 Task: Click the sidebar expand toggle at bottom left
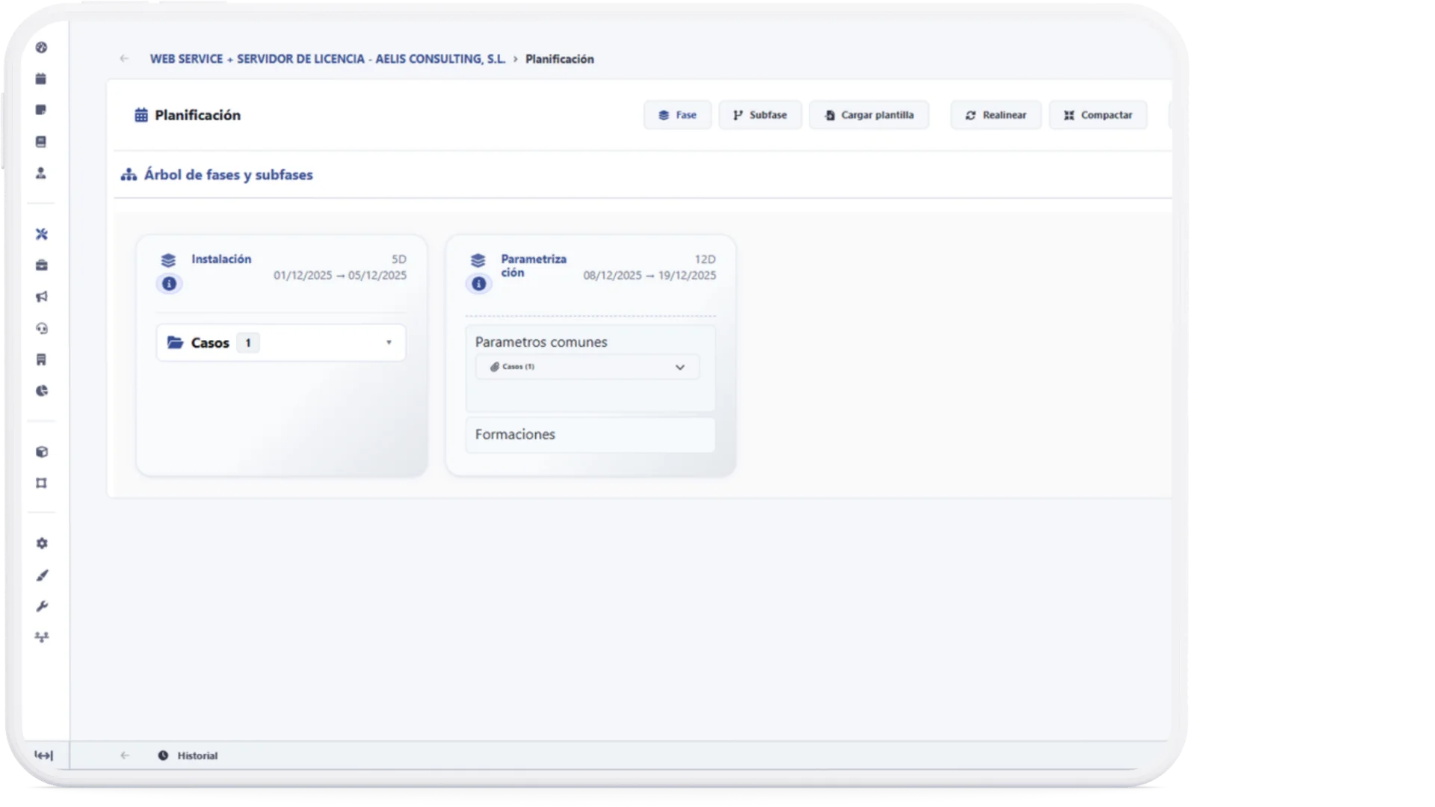pyautogui.click(x=43, y=755)
